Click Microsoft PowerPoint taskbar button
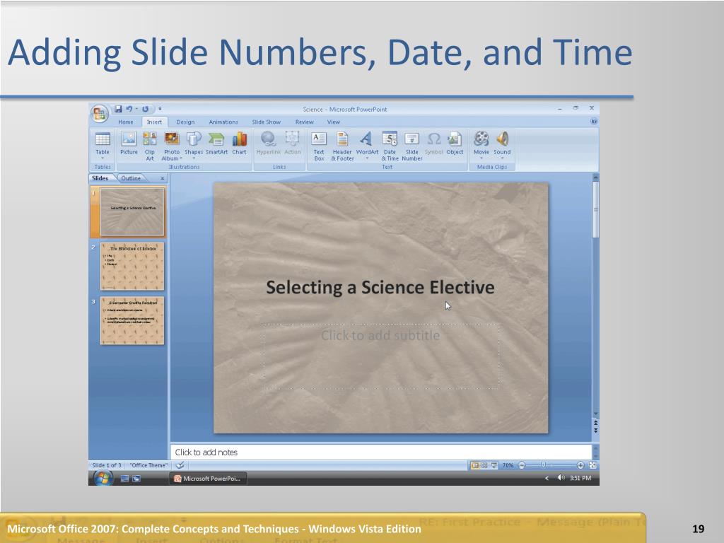The width and height of the screenshot is (724, 543). click(x=208, y=479)
